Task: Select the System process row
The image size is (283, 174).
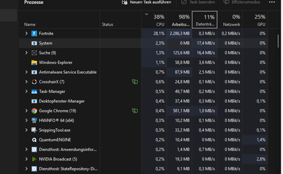Action: [x=143, y=43]
